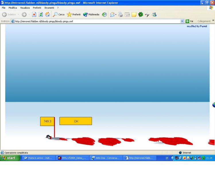Image resolution: width=215 pixels, height=172 pixels.
Task: Click the Vai go button
Action: [189, 21]
